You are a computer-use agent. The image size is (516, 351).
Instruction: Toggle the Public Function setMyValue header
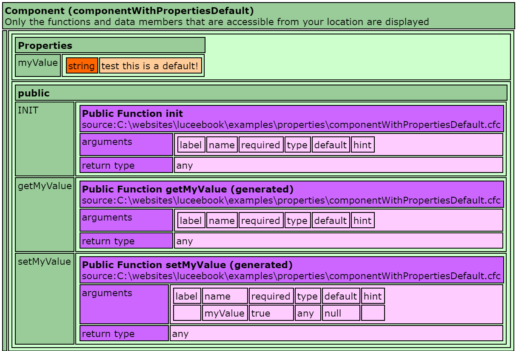[292, 270]
